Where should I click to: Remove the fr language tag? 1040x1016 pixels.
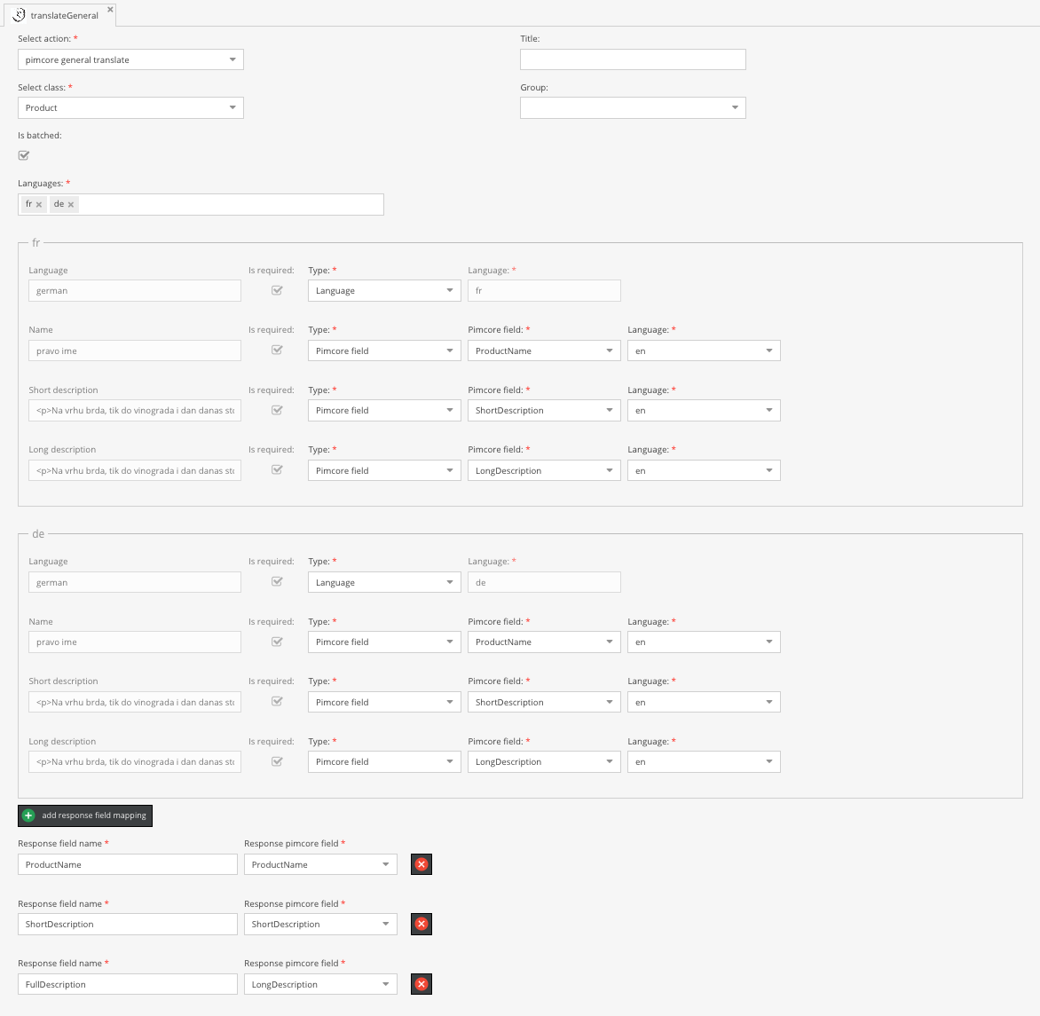pos(39,205)
